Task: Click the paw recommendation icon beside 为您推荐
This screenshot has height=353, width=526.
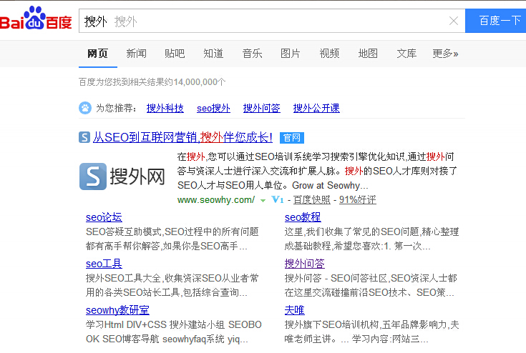Action: click(x=85, y=108)
